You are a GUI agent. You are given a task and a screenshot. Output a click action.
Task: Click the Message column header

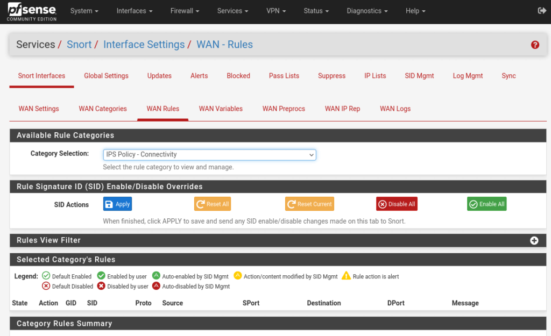tap(465, 303)
